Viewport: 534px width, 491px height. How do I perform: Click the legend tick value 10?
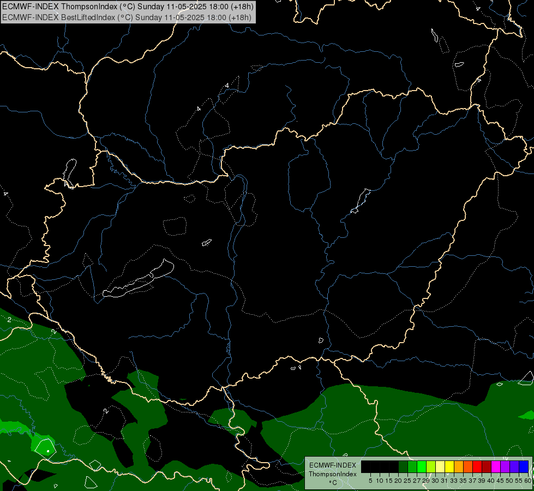(x=380, y=481)
